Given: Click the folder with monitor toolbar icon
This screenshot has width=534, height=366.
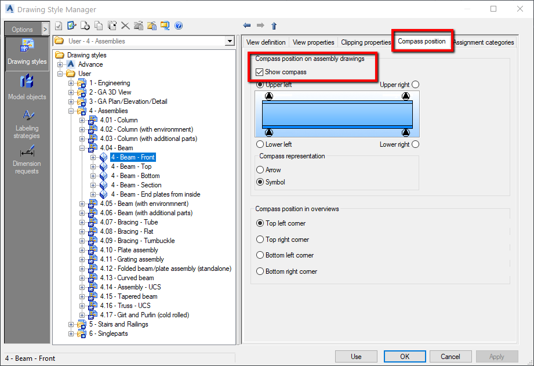Looking at the screenshot, I should click(x=165, y=26).
